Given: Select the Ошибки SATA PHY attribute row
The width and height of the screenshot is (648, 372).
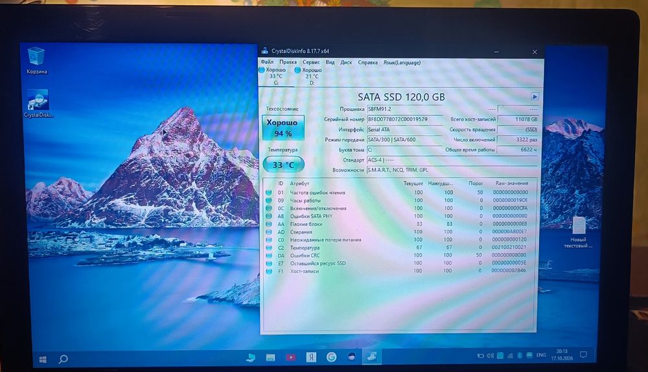Looking at the screenshot, I should 399,216.
